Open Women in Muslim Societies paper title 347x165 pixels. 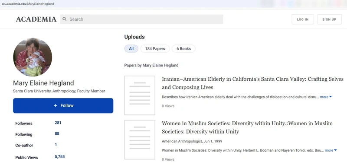point(247,127)
